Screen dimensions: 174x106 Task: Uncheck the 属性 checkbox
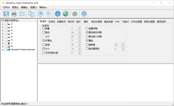pyautogui.click(x=87, y=41)
